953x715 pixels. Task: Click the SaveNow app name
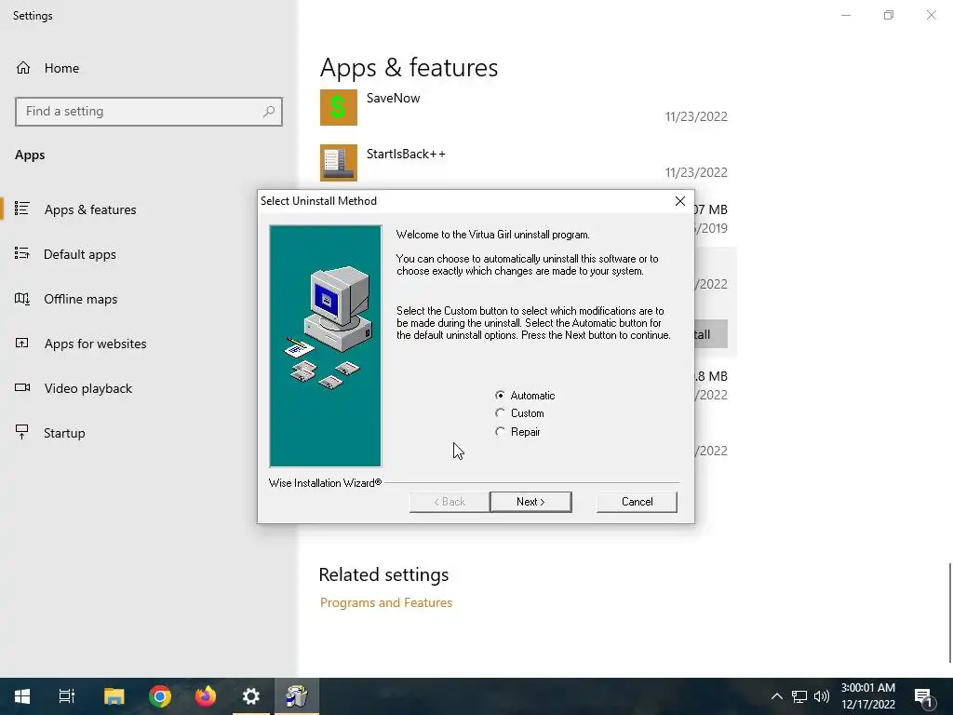click(x=394, y=98)
